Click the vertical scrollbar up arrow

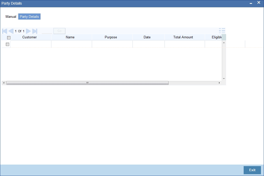(224, 43)
